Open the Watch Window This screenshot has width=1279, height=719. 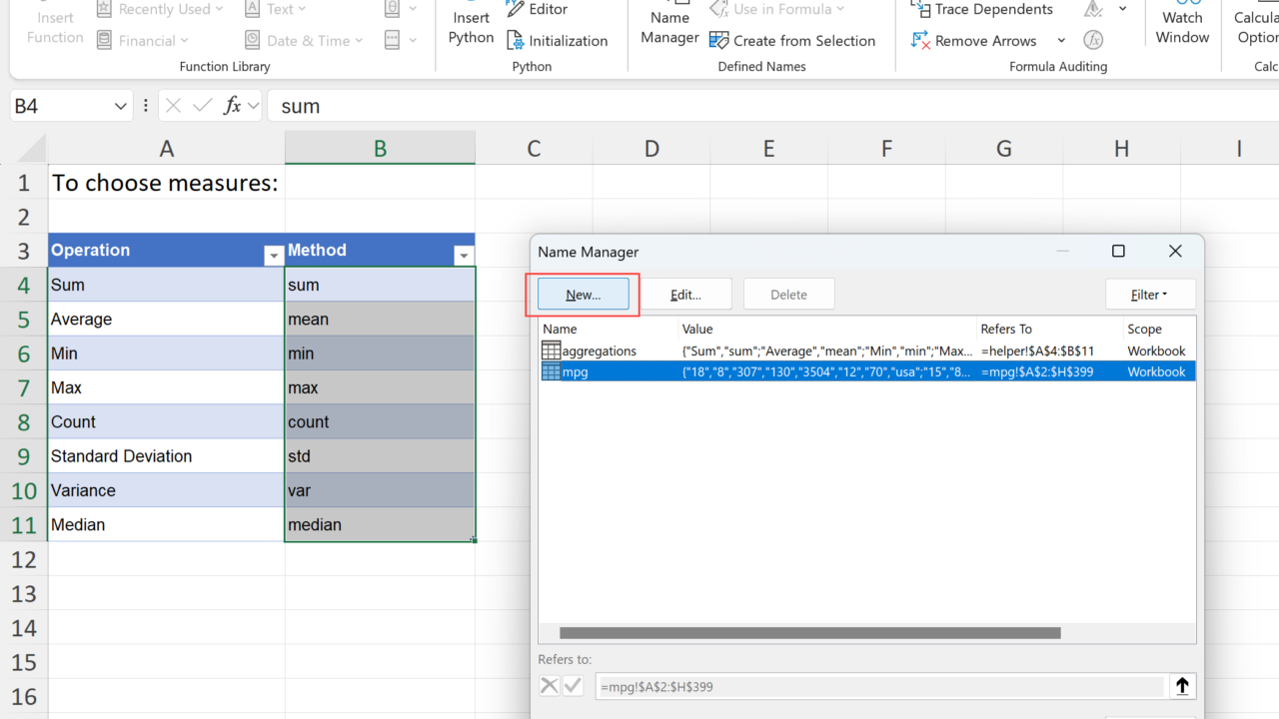[x=1182, y=27]
